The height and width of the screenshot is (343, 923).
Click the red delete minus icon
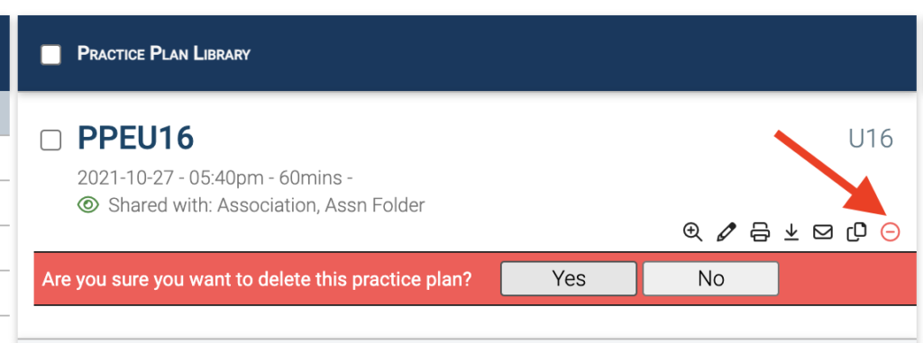(x=890, y=232)
